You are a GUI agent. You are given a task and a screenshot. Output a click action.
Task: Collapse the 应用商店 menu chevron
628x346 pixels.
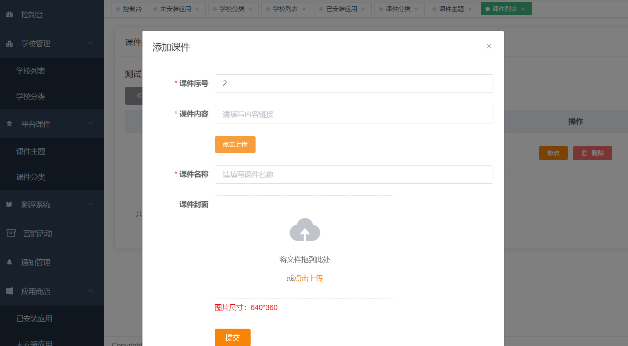click(x=91, y=291)
